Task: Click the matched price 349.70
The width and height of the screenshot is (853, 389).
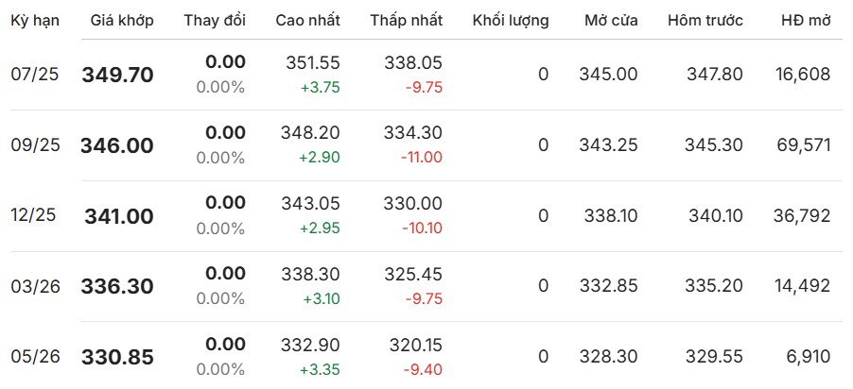Action: [118, 75]
